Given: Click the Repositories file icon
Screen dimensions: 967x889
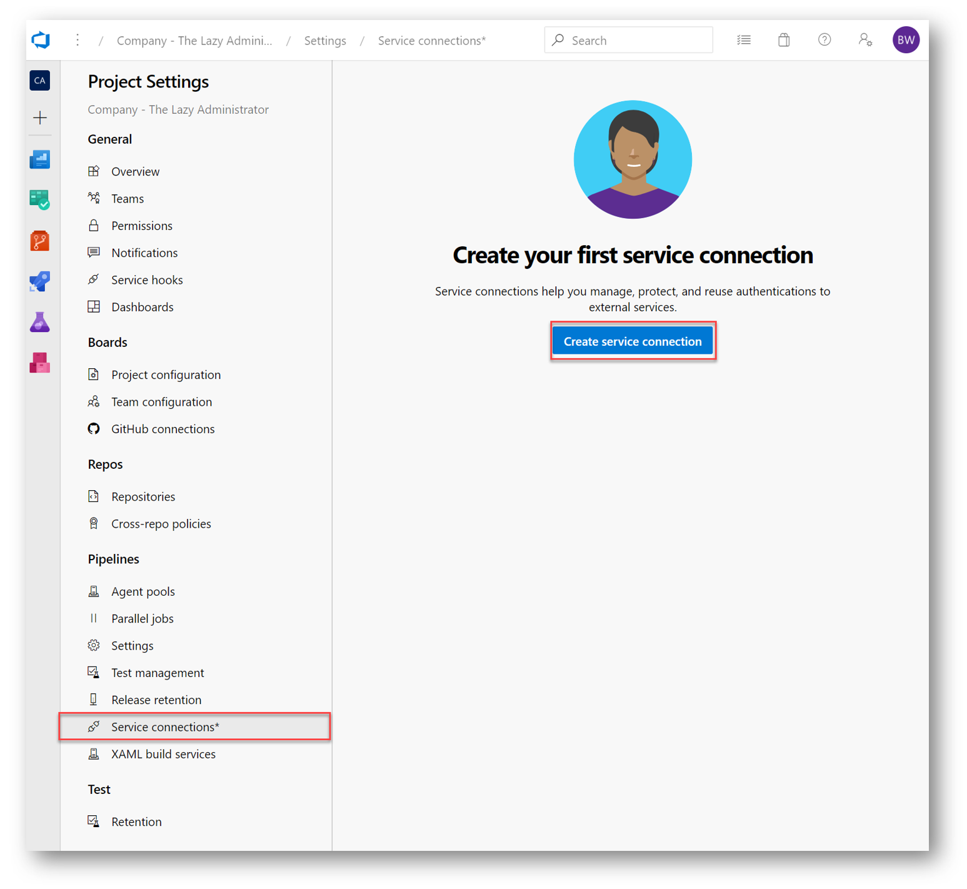Looking at the screenshot, I should coord(94,496).
